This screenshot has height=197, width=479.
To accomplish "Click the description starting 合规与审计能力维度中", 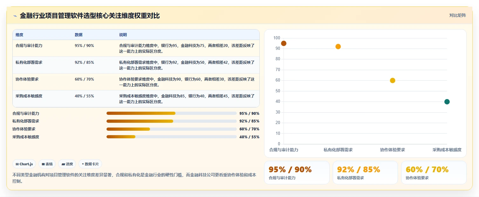I will click(187, 48).
